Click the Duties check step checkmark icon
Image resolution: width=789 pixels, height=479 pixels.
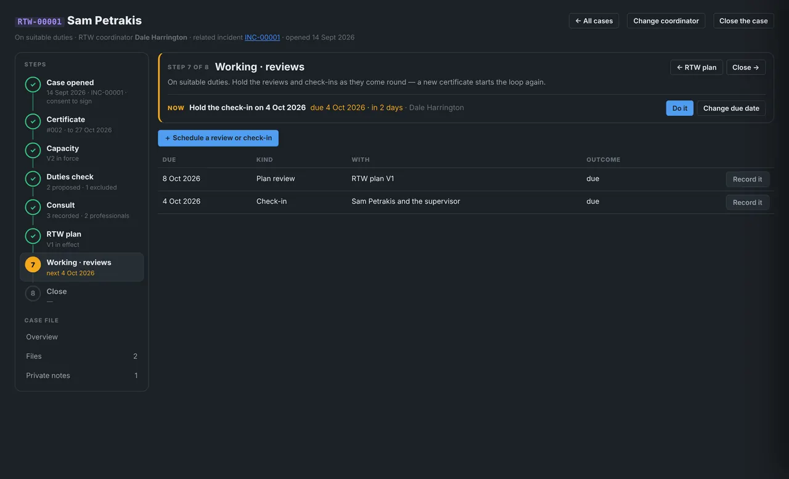click(33, 179)
